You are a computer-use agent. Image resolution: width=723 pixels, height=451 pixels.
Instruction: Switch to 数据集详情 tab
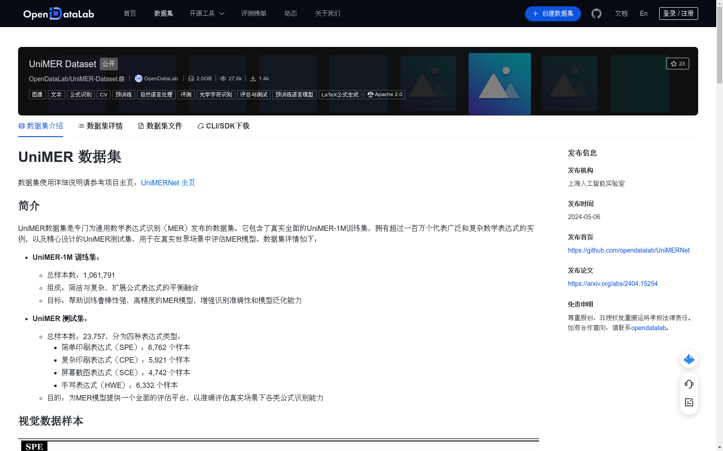coord(100,126)
